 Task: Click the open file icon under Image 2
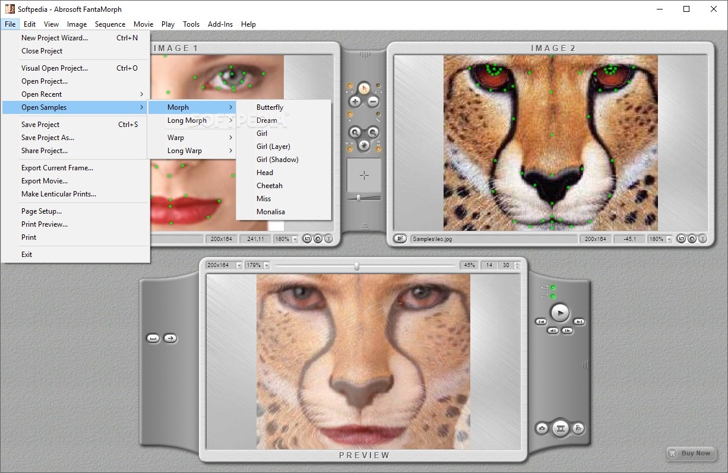point(400,239)
